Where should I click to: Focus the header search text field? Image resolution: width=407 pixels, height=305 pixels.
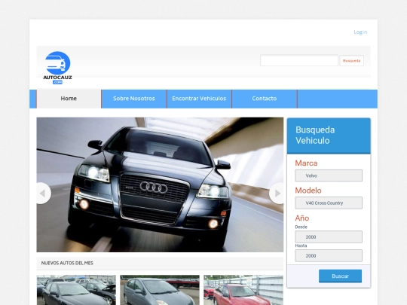tap(299, 60)
